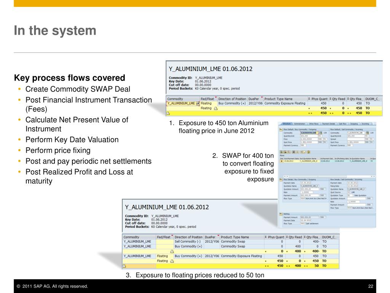Click the Price field in Buy Commodity defaults
The image size is (390, 293).
309,139
